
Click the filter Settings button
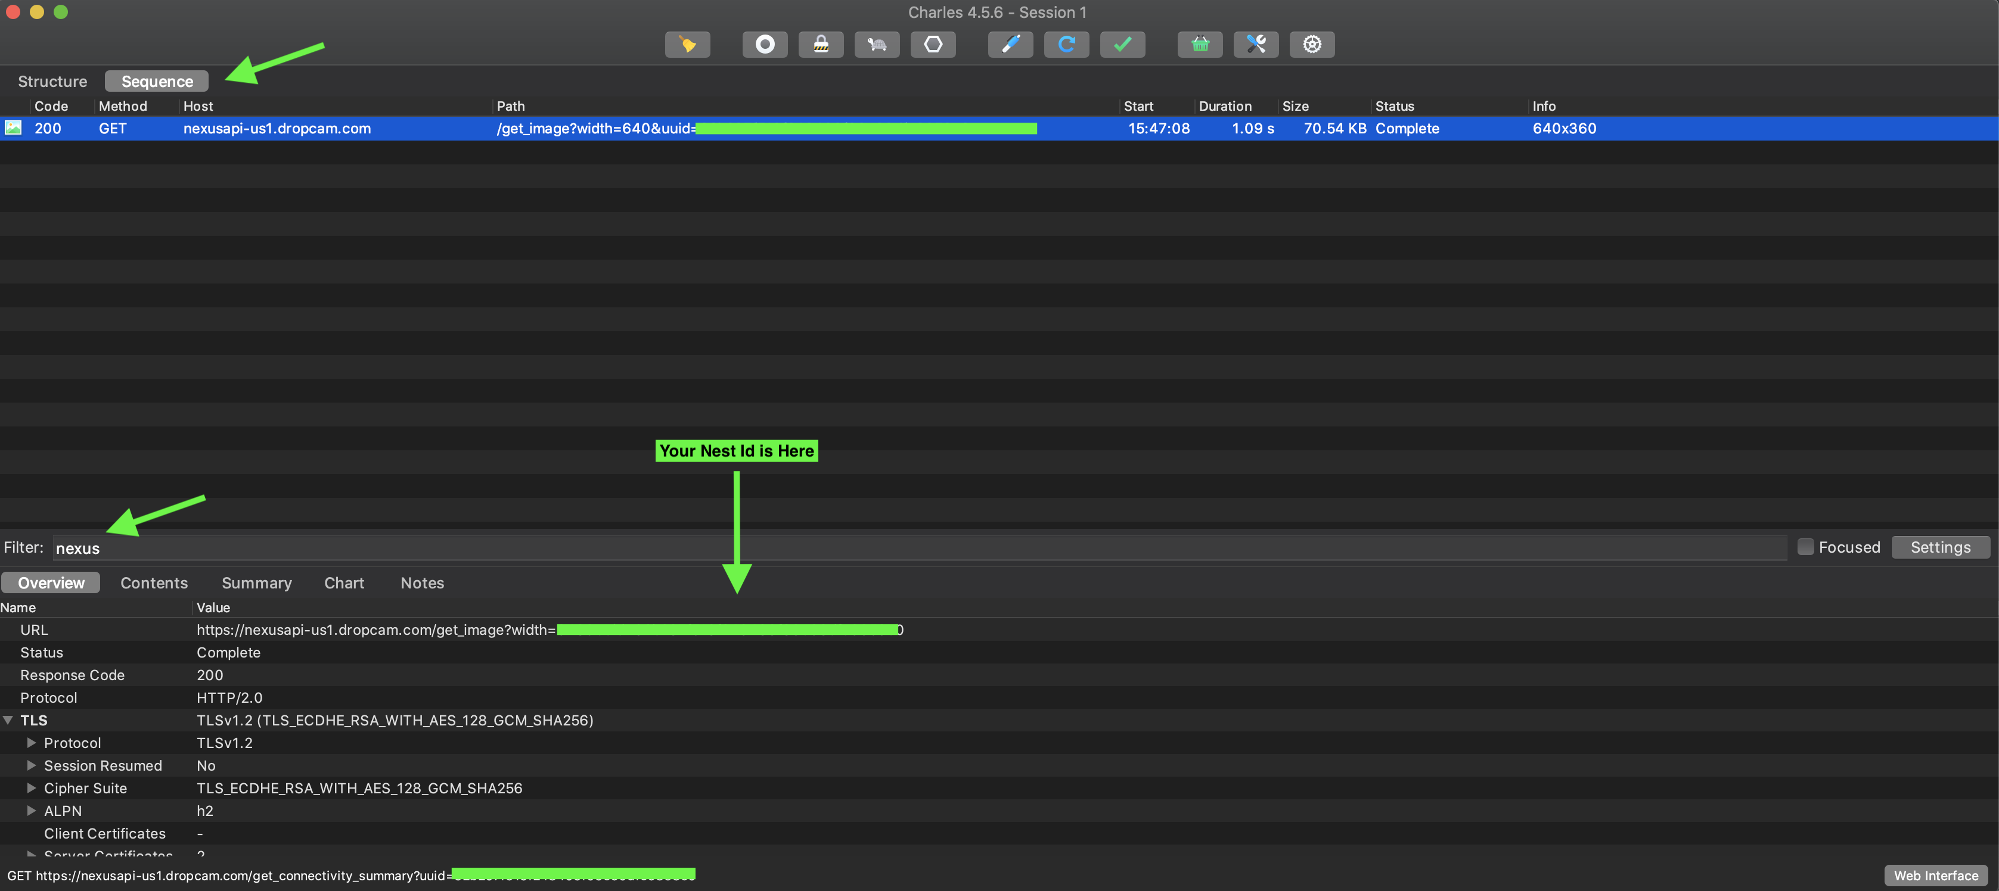[x=1940, y=547]
